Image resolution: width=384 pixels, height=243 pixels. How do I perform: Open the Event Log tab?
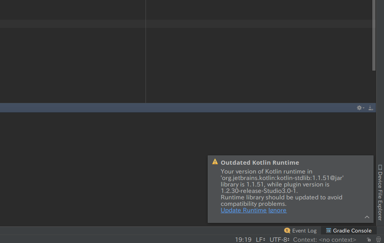(x=300, y=230)
